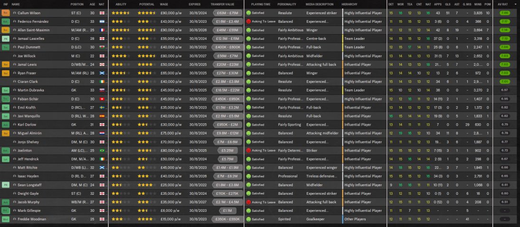
Task: Click Mark Gillespie's Bid status badge
Action: (6, 211)
